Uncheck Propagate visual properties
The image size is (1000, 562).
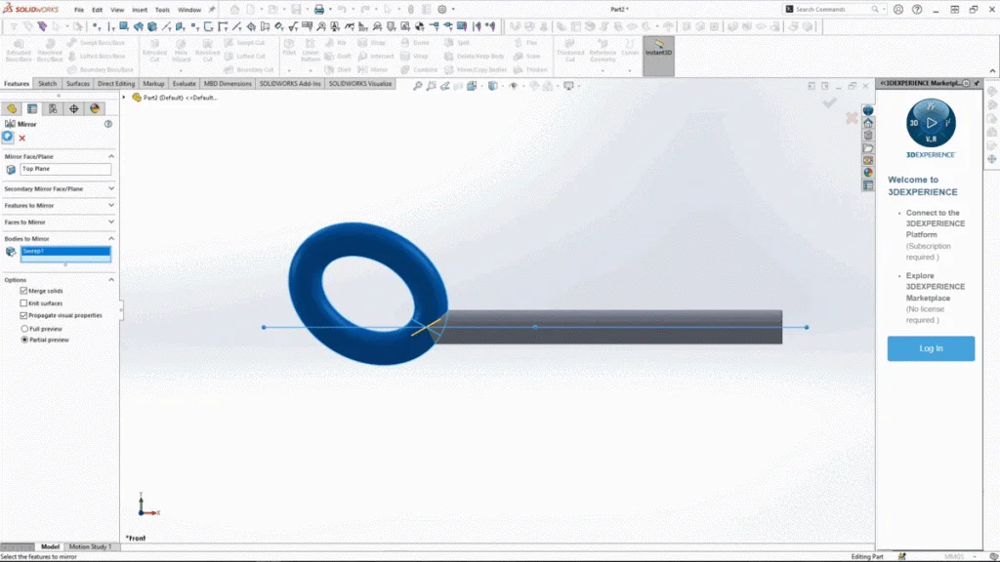(x=23, y=315)
